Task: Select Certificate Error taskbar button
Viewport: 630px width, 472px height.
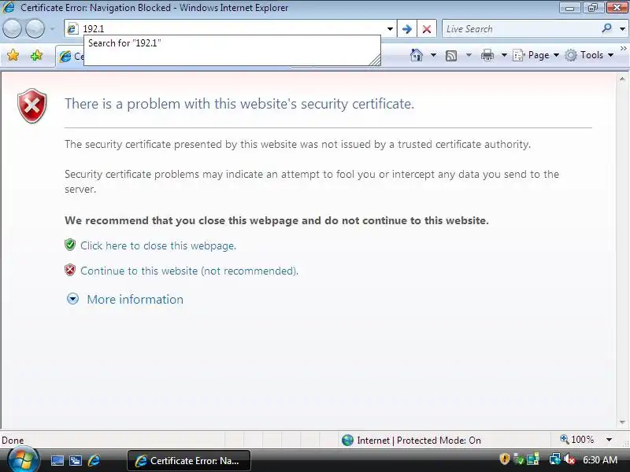Action: click(189, 461)
